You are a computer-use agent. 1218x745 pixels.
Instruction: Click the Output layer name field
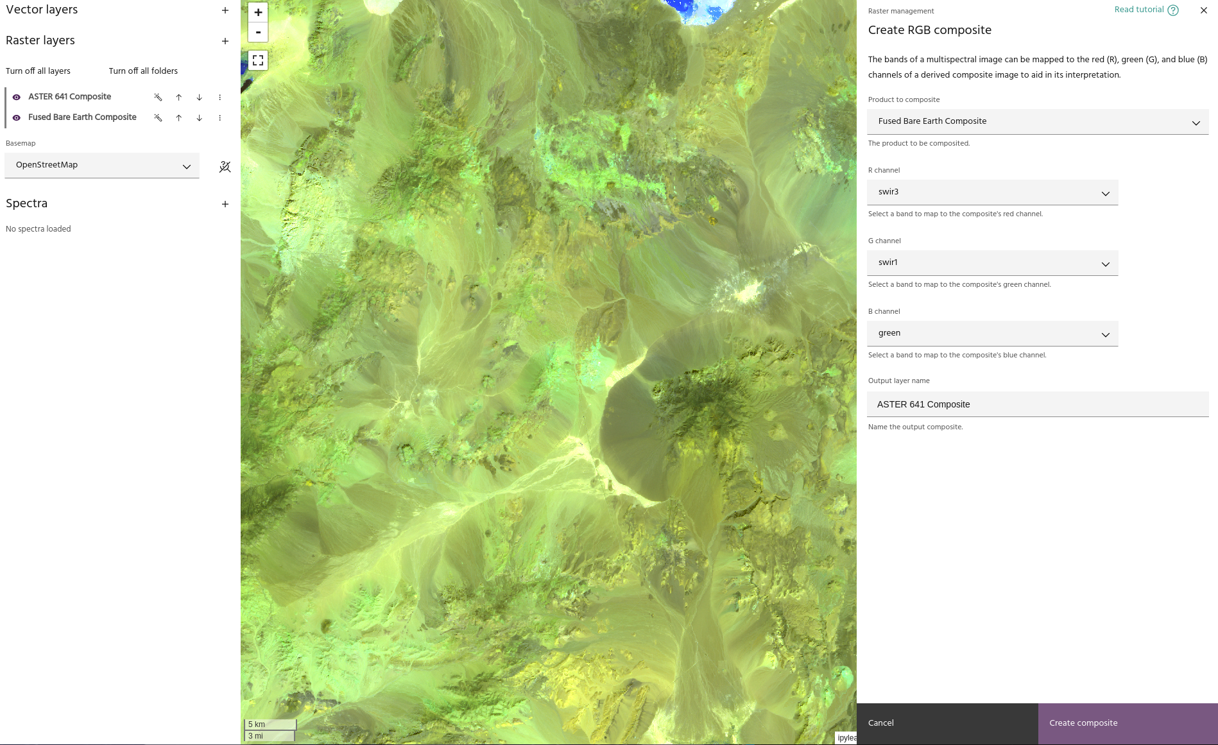pyautogui.click(x=1037, y=404)
